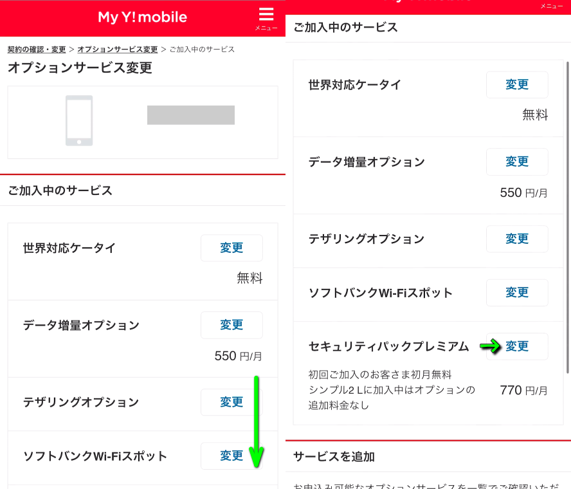Click the 初回ご加入のお客さま初月無料 note
The image size is (571, 489).
click(x=380, y=374)
